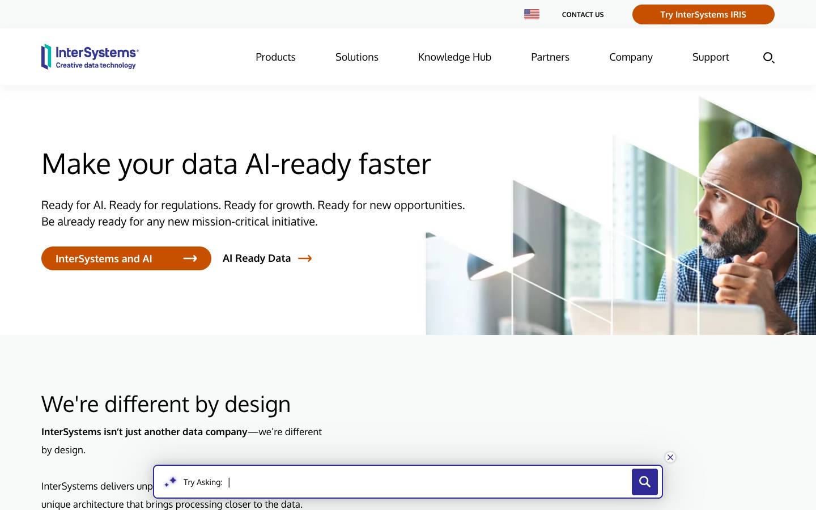Close the Try Asking search bar
Screen dimensions: 816x510
coord(670,457)
